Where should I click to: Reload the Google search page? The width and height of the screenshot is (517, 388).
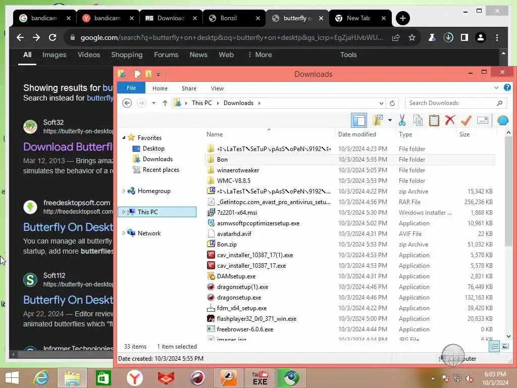tap(53, 37)
